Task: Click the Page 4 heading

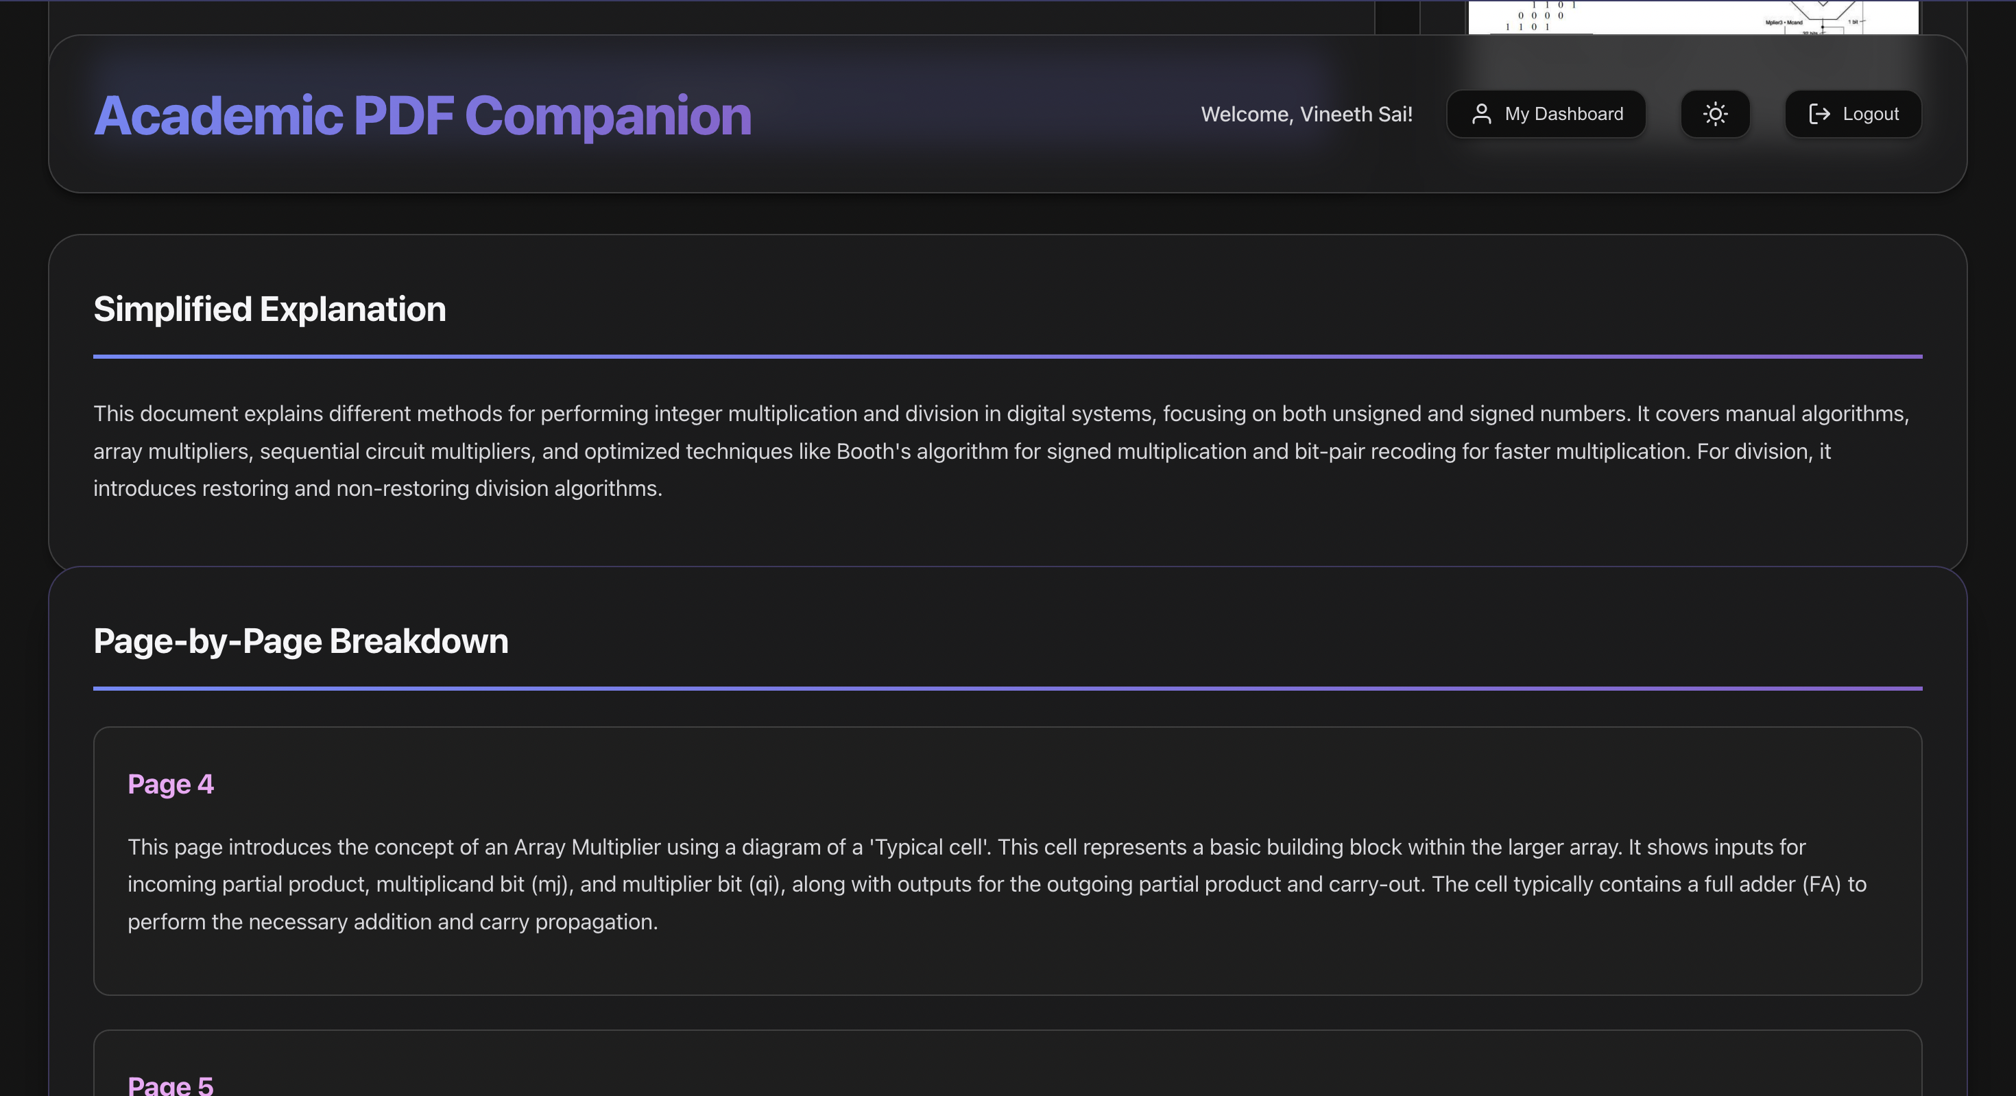Action: pos(171,785)
